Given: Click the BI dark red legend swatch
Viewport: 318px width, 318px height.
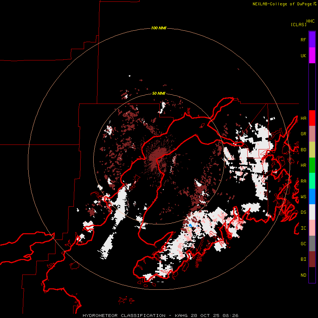Looking at the screenshot, I should [312, 259].
